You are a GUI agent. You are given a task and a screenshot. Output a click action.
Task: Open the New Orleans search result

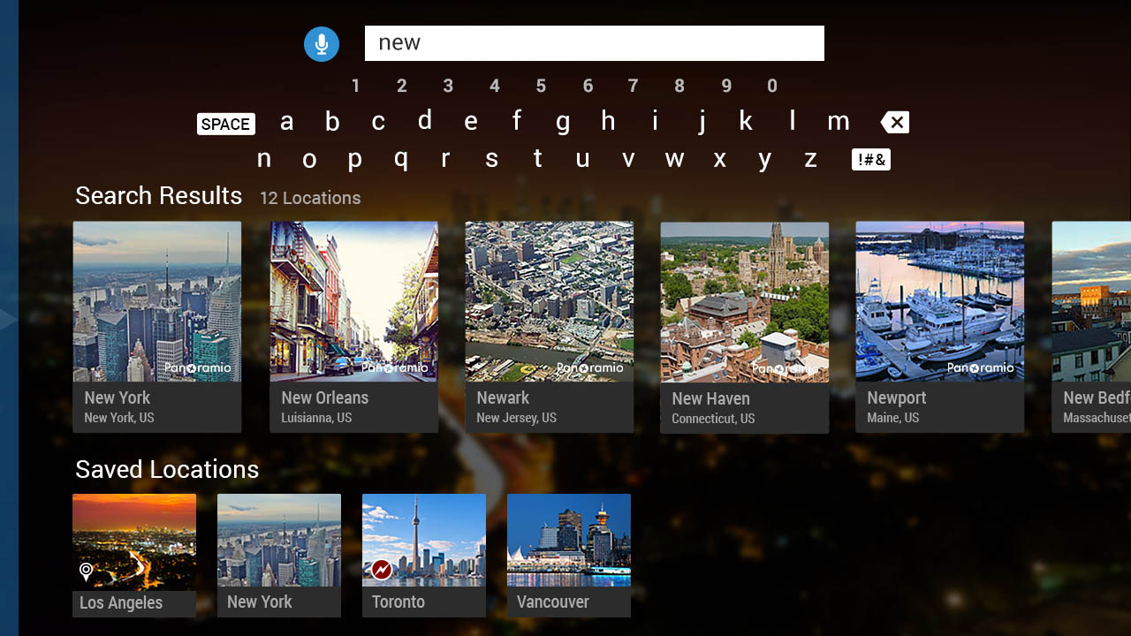coord(354,327)
